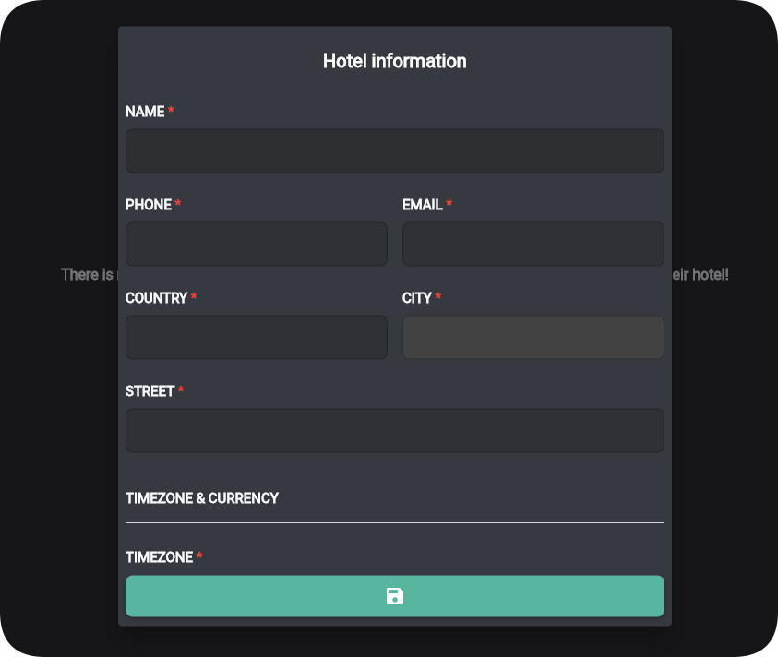Click the NAME field label

pyautogui.click(x=145, y=112)
